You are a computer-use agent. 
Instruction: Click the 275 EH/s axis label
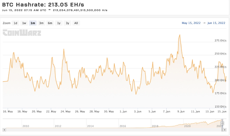coord(221,41)
